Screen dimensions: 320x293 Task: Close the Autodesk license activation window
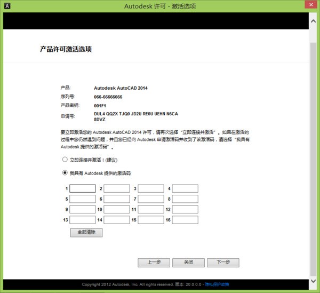point(311,4)
